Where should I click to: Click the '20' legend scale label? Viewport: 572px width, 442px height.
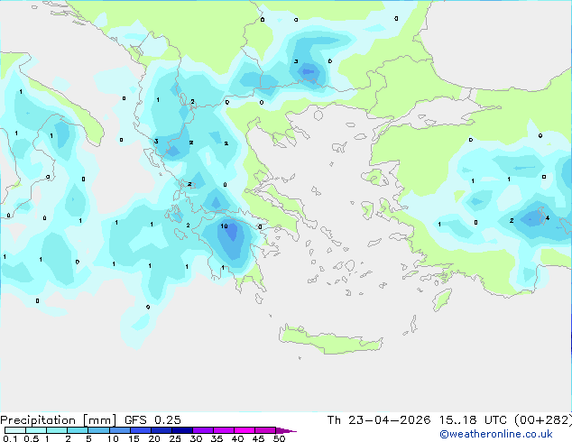[x=154, y=438]
